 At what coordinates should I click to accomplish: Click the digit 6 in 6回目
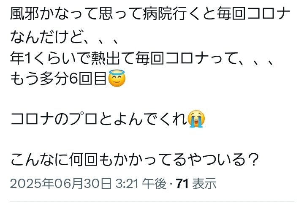click(73, 79)
